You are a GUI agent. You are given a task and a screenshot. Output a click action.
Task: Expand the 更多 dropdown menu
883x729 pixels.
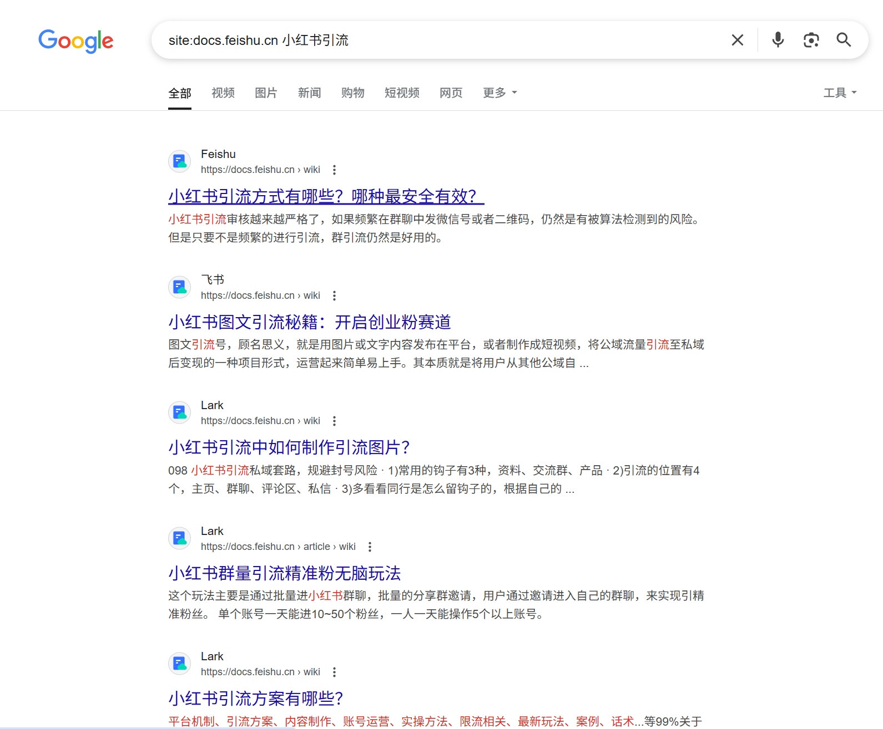499,93
